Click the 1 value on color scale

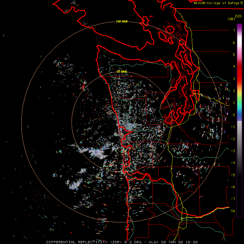coord(234,103)
